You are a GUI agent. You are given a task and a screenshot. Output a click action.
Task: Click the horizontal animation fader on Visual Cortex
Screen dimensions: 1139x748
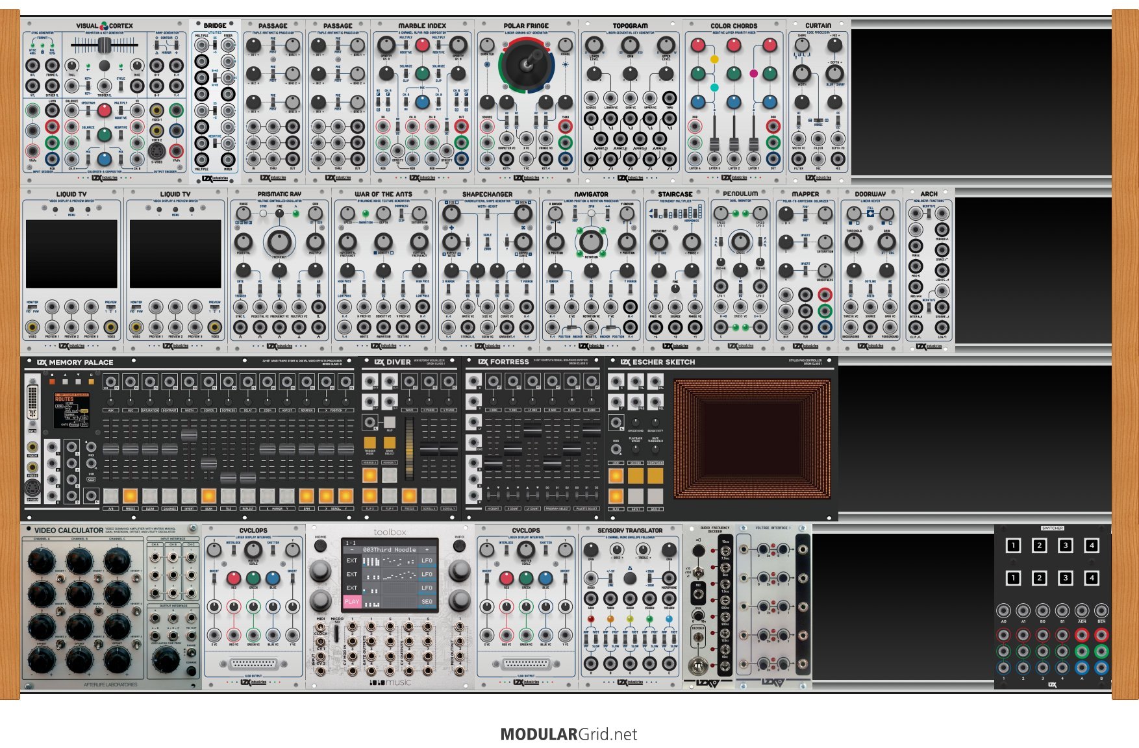(104, 45)
